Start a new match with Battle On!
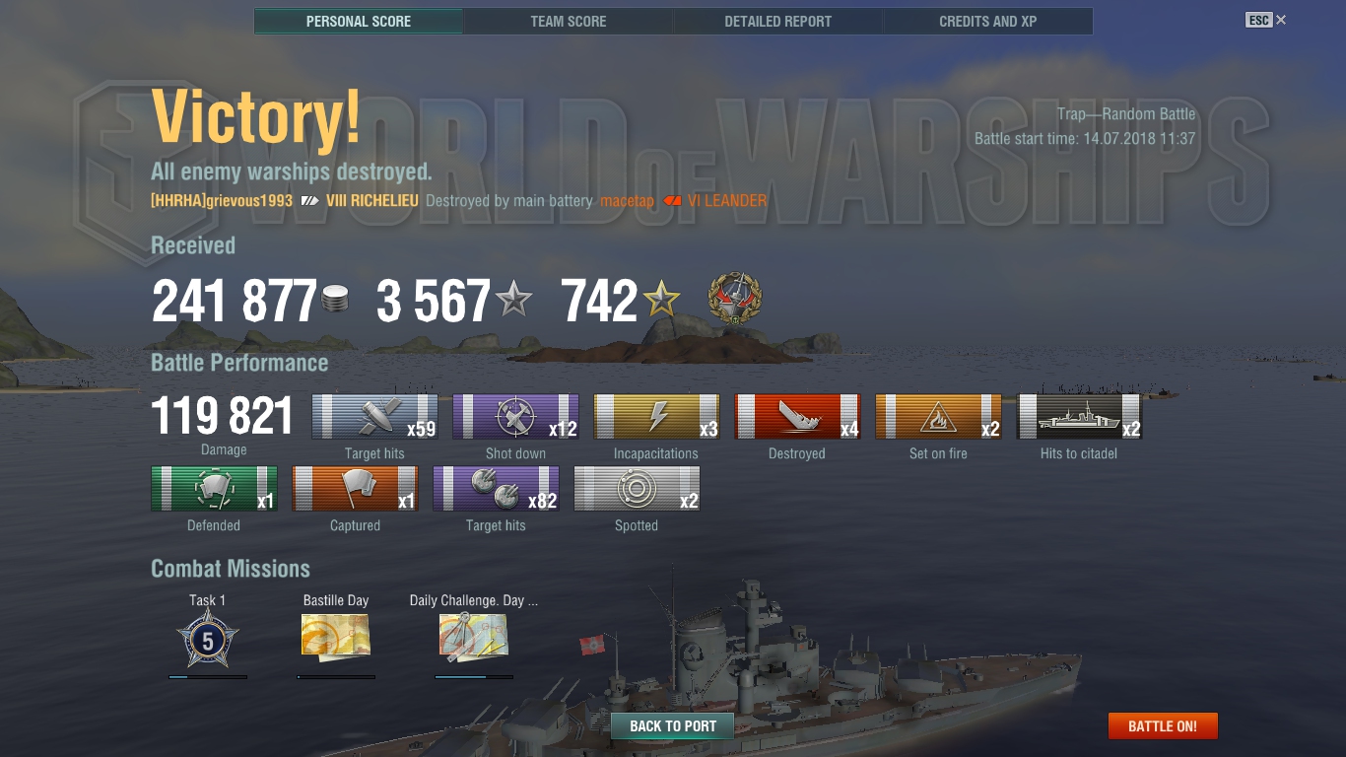 [x=1163, y=726]
